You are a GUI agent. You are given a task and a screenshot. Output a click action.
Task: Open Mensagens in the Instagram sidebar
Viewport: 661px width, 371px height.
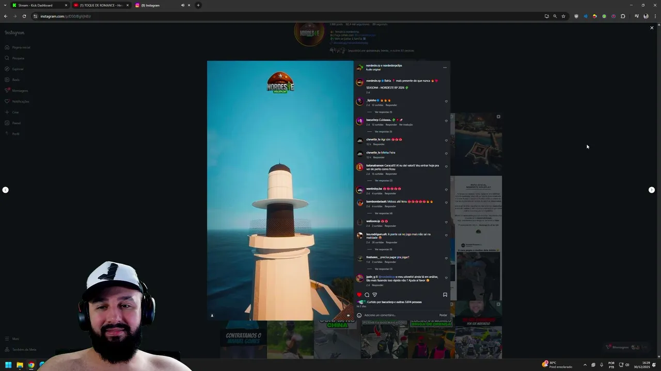click(17, 91)
